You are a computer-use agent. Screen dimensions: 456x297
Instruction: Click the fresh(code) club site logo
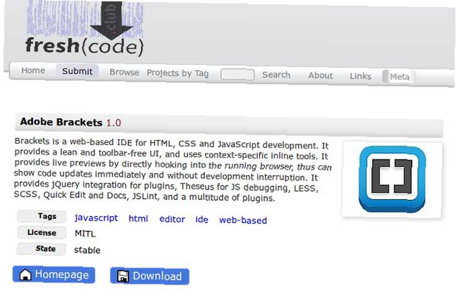85,29
